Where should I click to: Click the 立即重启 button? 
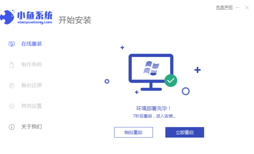point(185,133)
